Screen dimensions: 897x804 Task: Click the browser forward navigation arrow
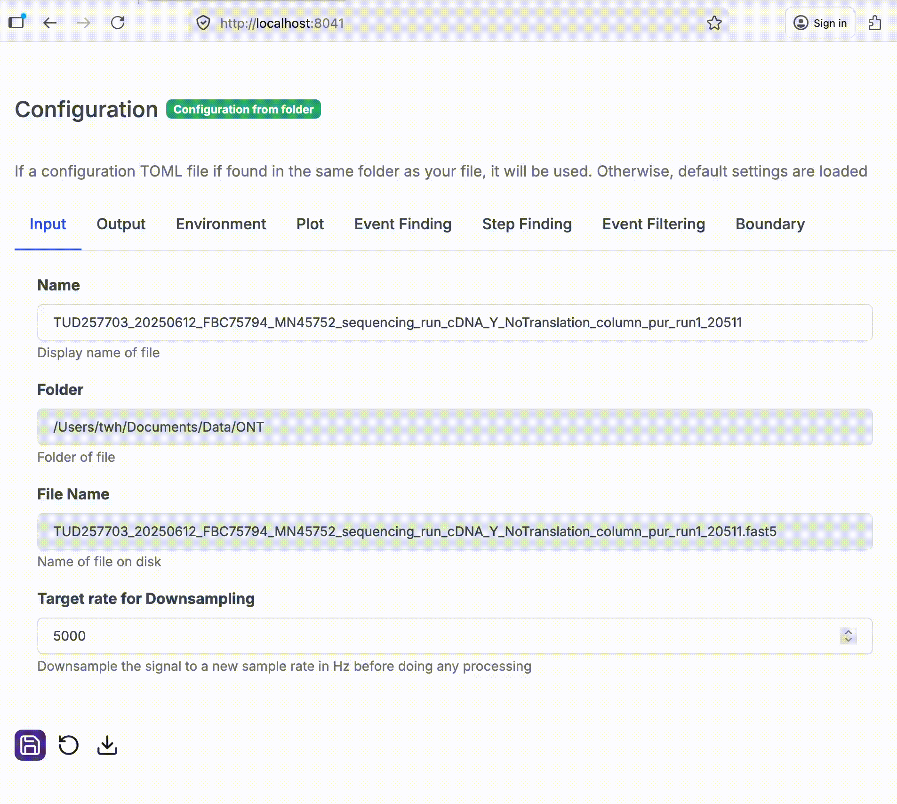84,23
